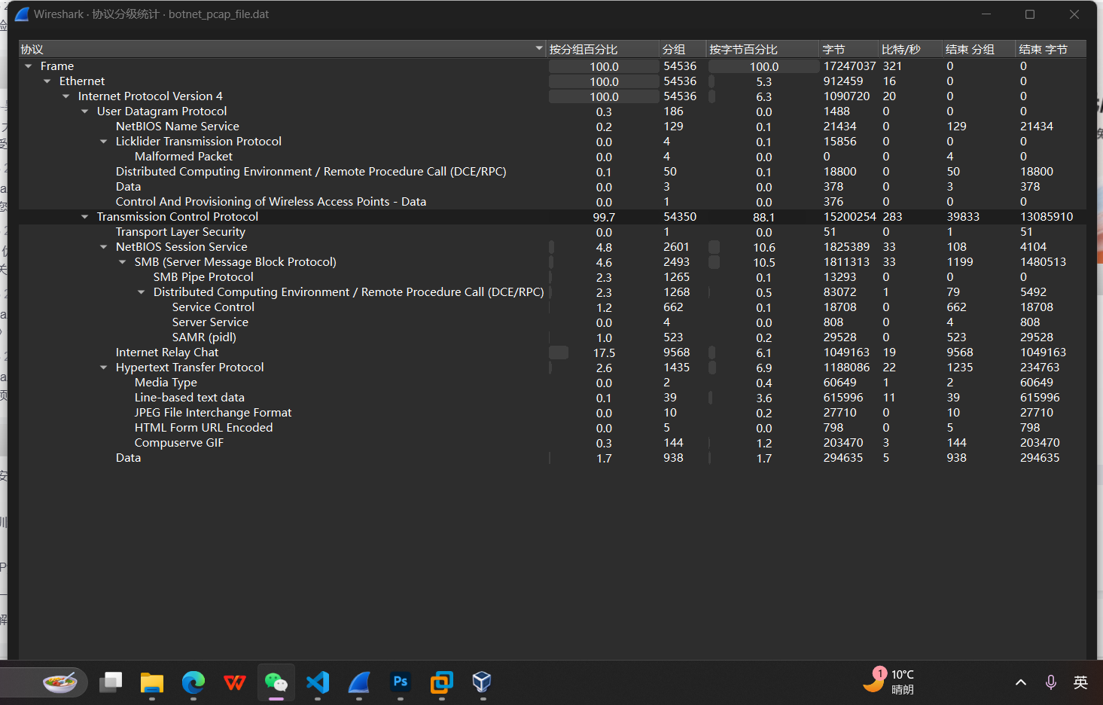The width and height of the screenshot is (1103, 705).
Task: Open File Explorer from taskbar
Action: coord(152,682)
